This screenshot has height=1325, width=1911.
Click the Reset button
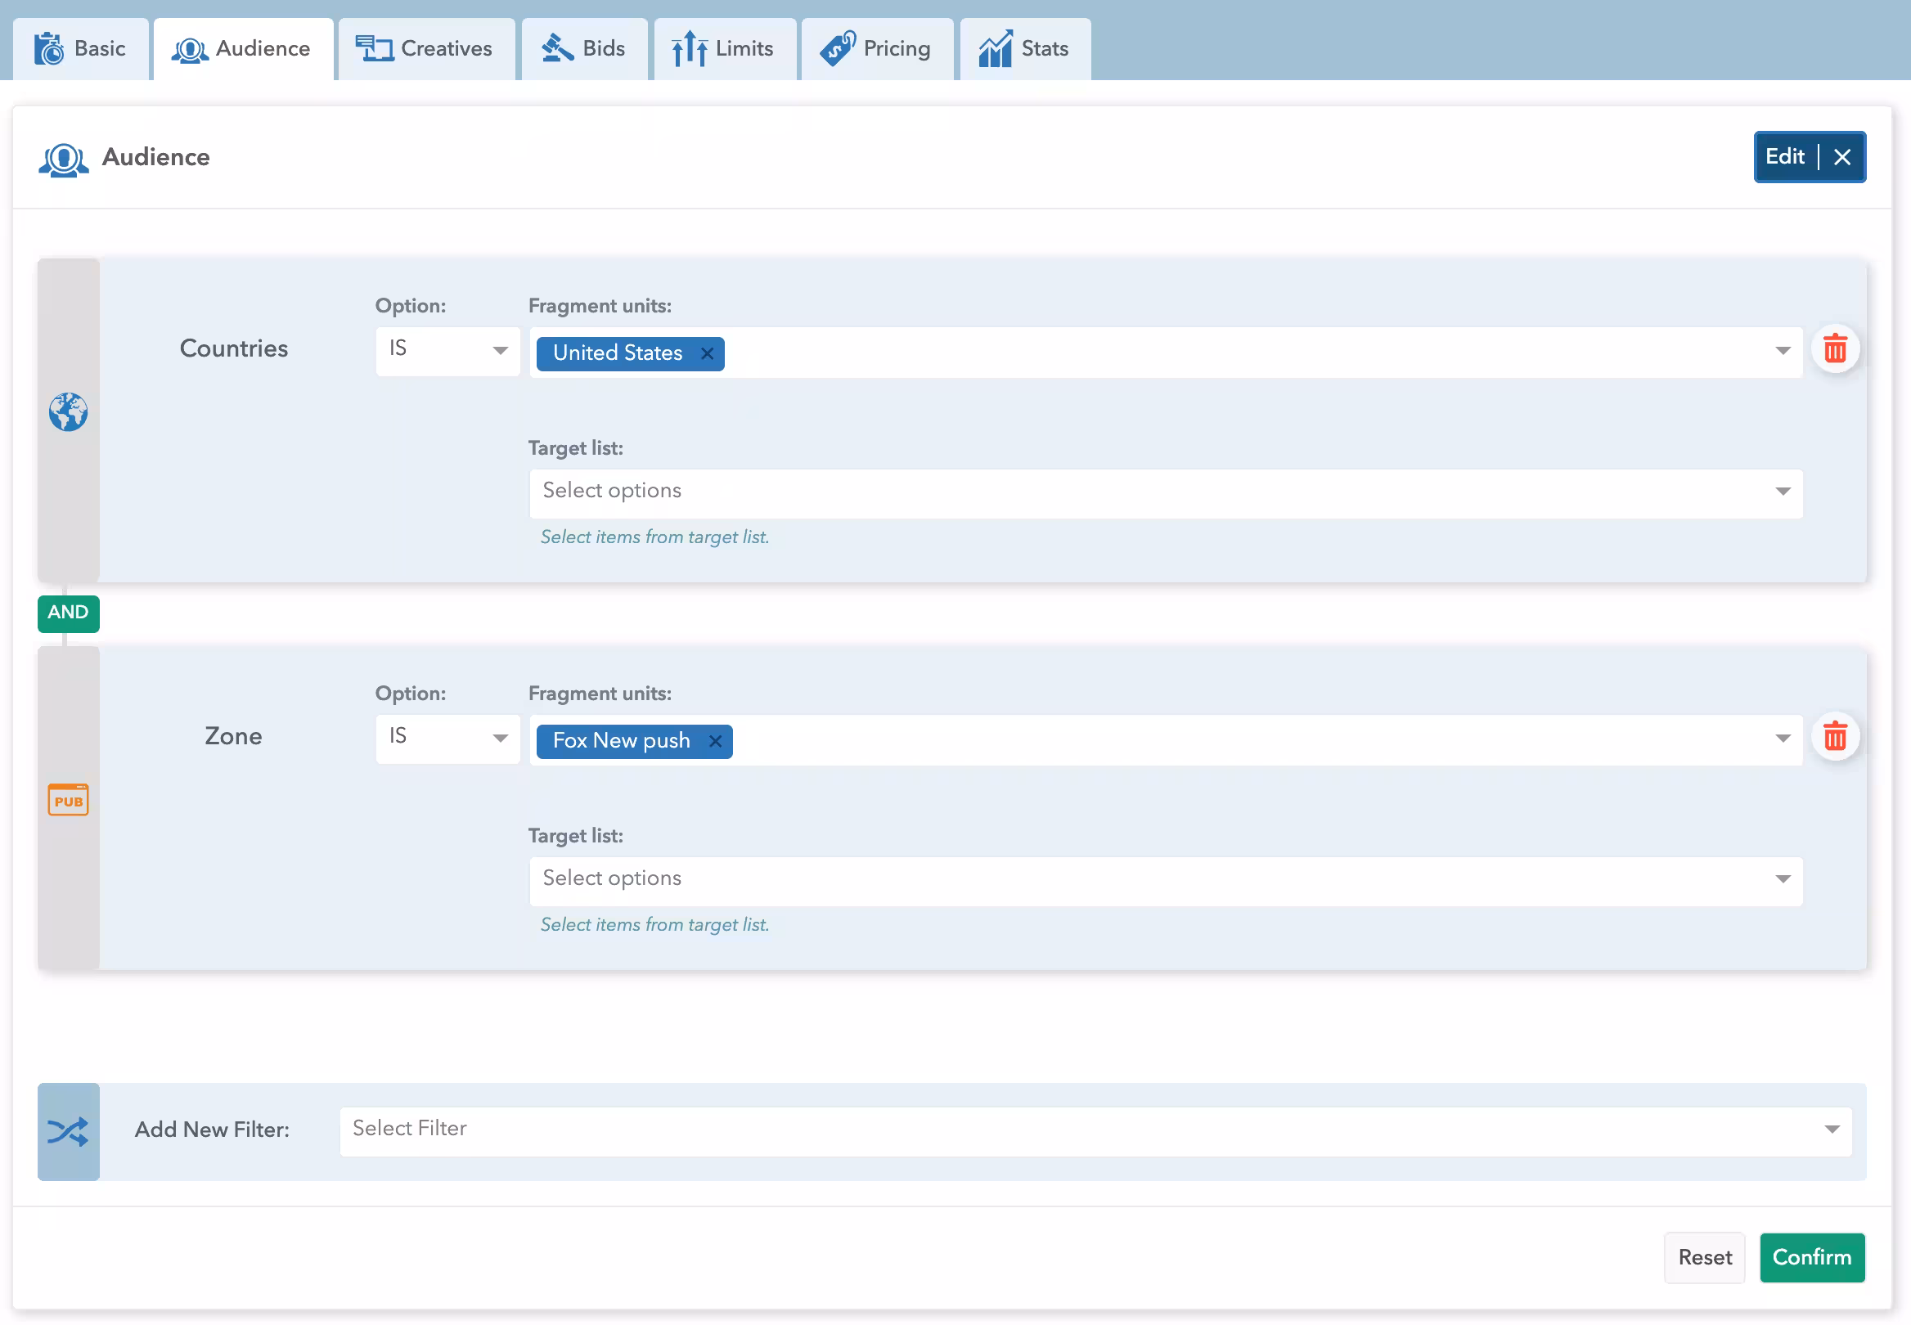1704,1258
